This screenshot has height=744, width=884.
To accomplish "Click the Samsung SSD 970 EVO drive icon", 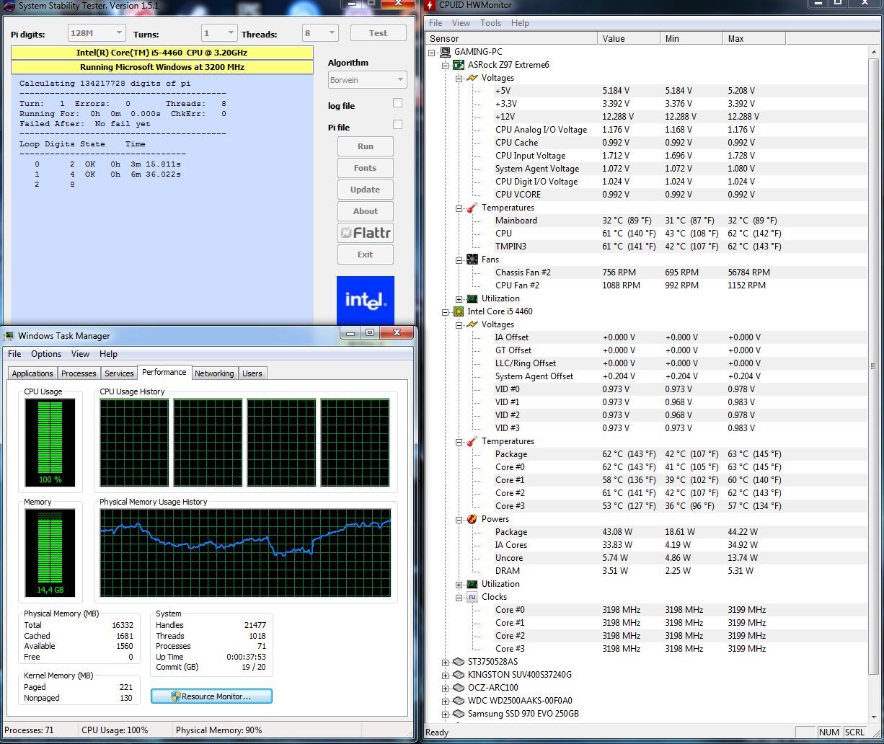I will pyautogui.click(x=458, y=714).
